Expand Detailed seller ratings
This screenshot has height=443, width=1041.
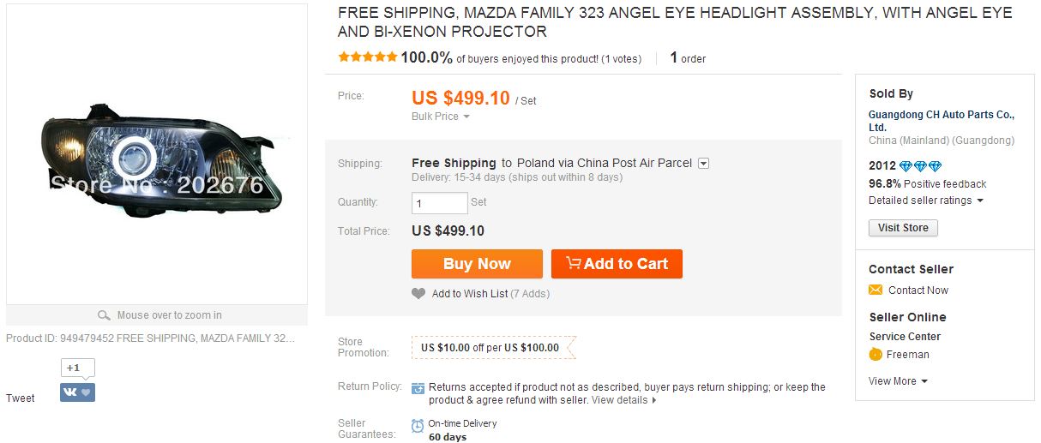925,201
